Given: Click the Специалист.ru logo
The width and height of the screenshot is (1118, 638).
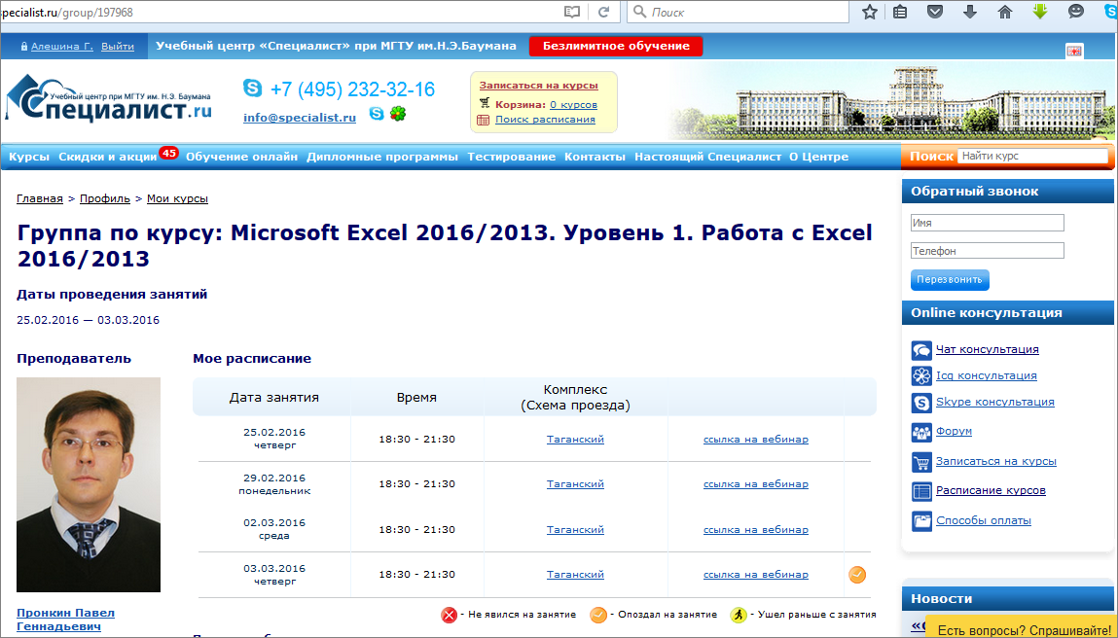Looking at the screenshot, I should point(108,98).
